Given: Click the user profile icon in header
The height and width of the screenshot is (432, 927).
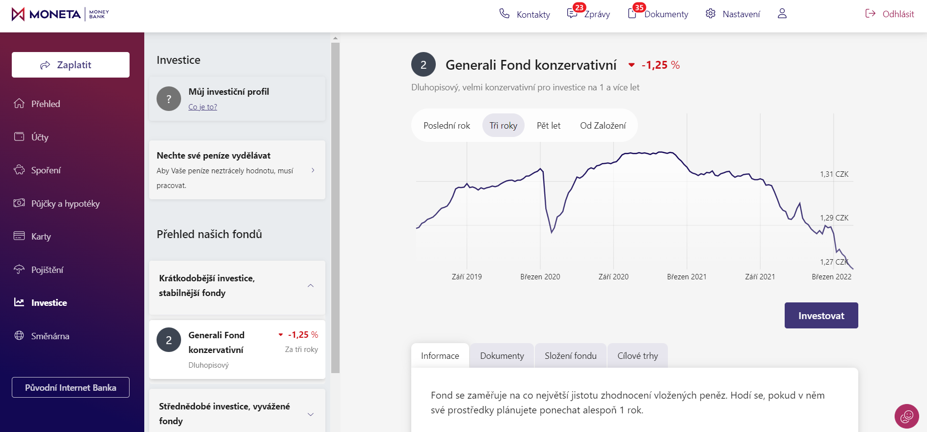Looking at the screenshot, I should 782,14.
